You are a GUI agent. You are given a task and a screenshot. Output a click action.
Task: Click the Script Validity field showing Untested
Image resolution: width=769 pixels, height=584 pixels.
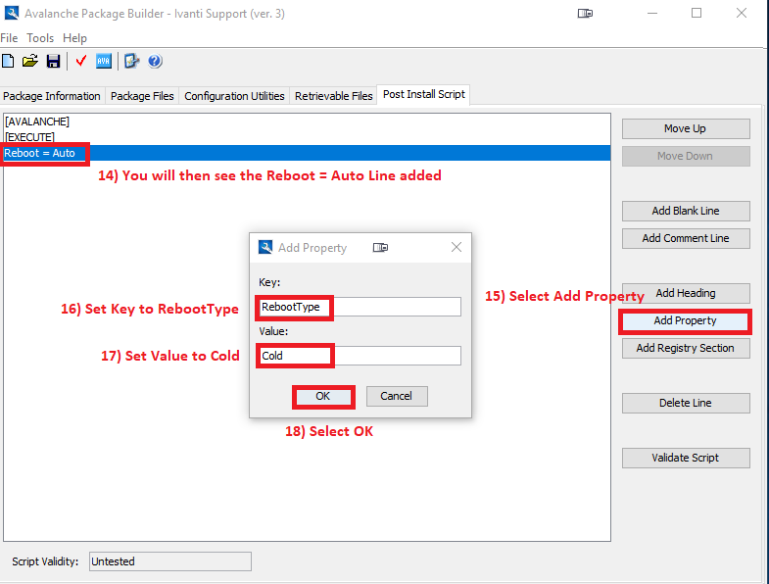[170, 561]
